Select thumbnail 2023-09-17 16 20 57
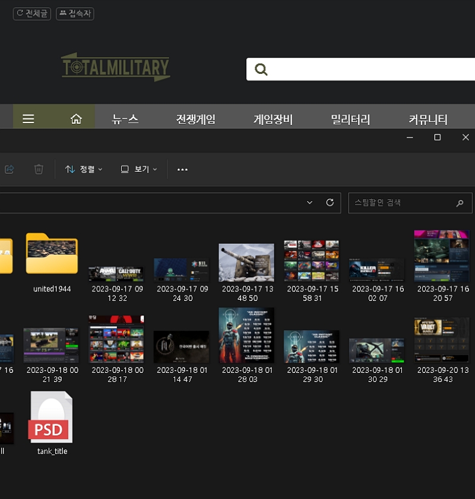 pyautogui.click(x=442, y=256)
